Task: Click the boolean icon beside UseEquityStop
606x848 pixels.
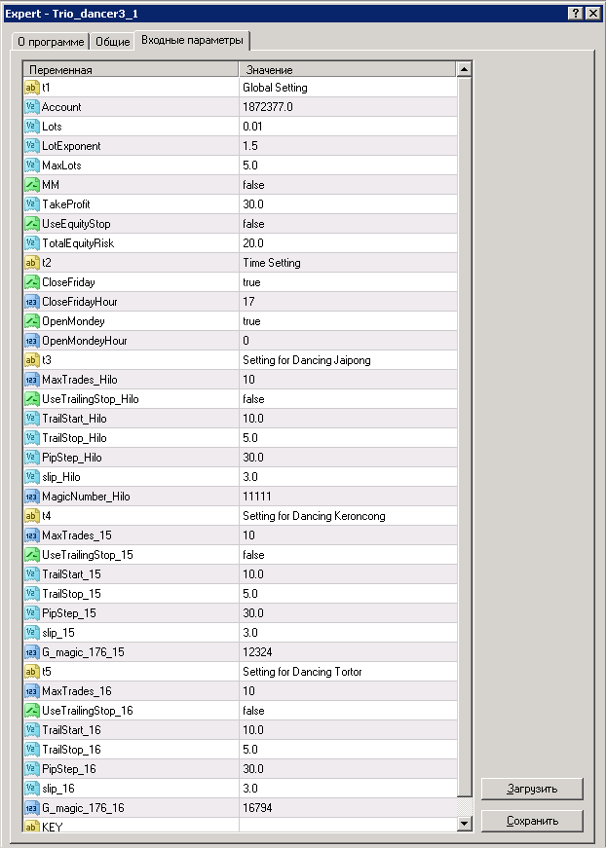Action: point(32,224)
